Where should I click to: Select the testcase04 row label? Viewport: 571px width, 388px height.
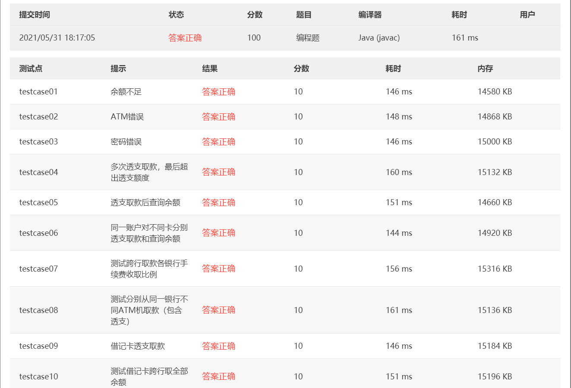[38, 172]
